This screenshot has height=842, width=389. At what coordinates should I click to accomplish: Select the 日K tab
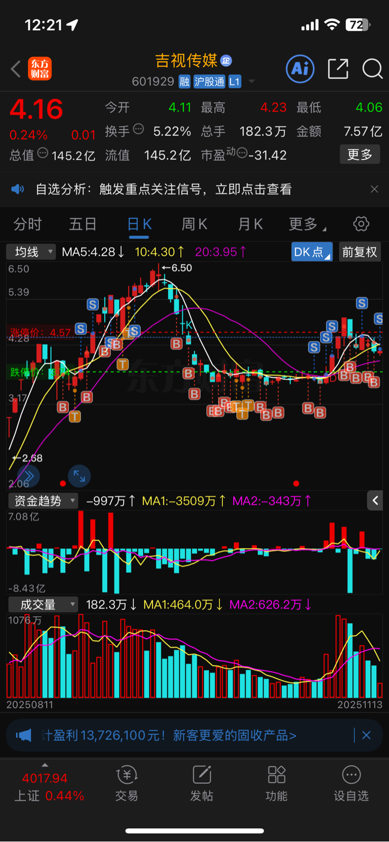point(139,224)
